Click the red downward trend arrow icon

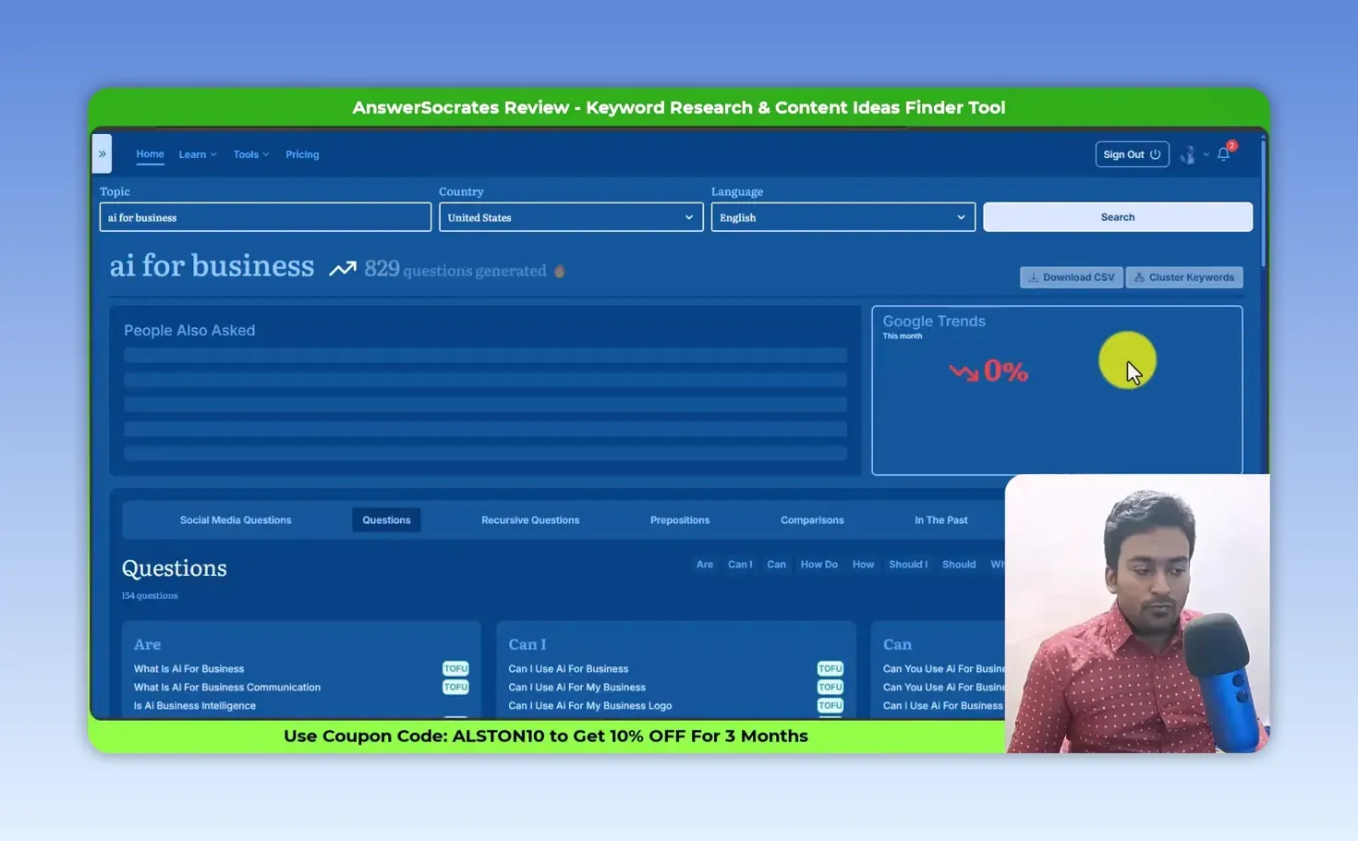(964, 372)
